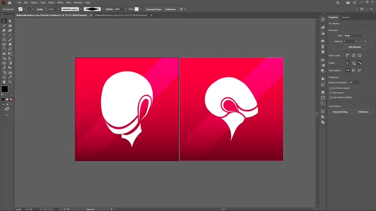Open the Brush Definition dropdown
The height and width of the screenshot is (211, 376).
102,9
